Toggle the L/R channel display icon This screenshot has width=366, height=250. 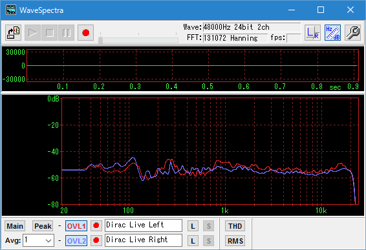point(312,33)
